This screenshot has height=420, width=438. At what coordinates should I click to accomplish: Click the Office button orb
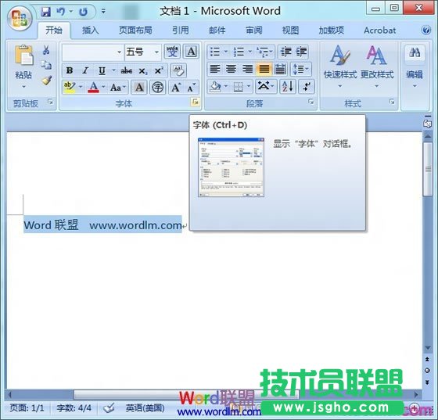20,19
